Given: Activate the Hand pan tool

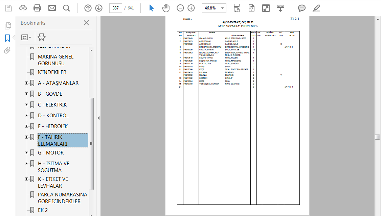Looking at the screenshot, I should coord(166,8).
